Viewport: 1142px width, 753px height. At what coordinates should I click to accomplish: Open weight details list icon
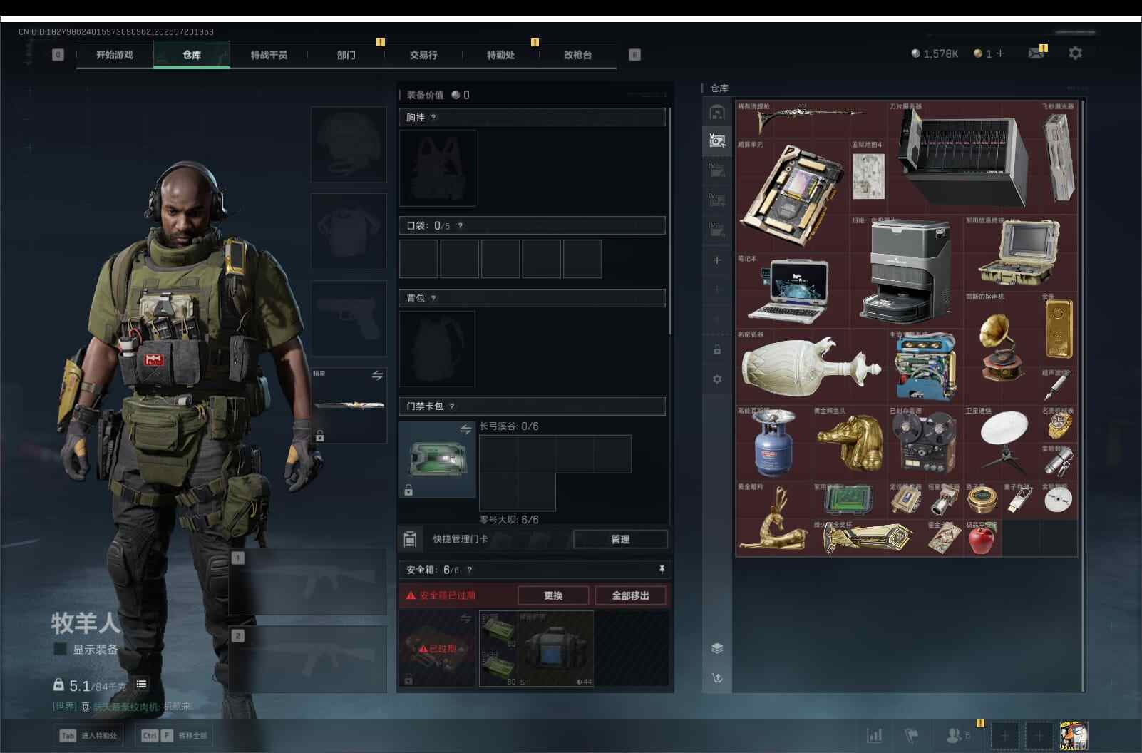coord(142,685)
